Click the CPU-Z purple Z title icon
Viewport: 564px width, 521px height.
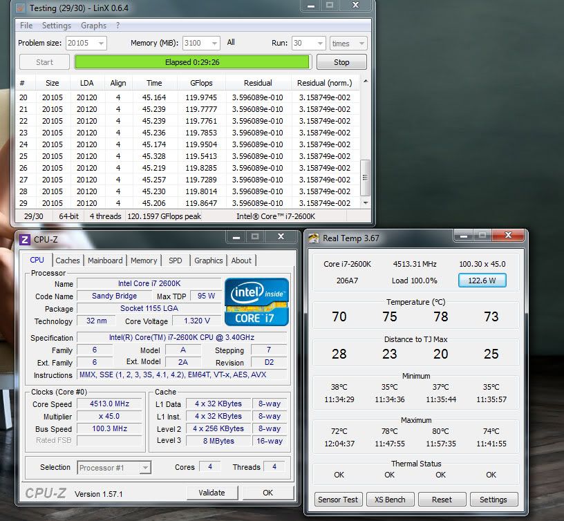click(24, 240)
